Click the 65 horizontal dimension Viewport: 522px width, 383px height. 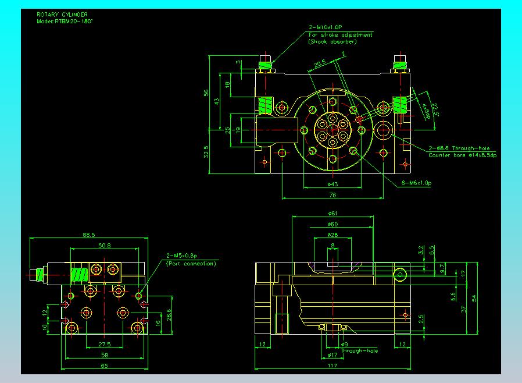(x=105, y=366)
